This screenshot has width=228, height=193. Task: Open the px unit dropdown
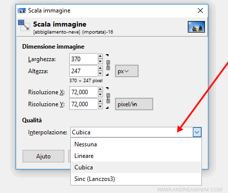point(127,71)
